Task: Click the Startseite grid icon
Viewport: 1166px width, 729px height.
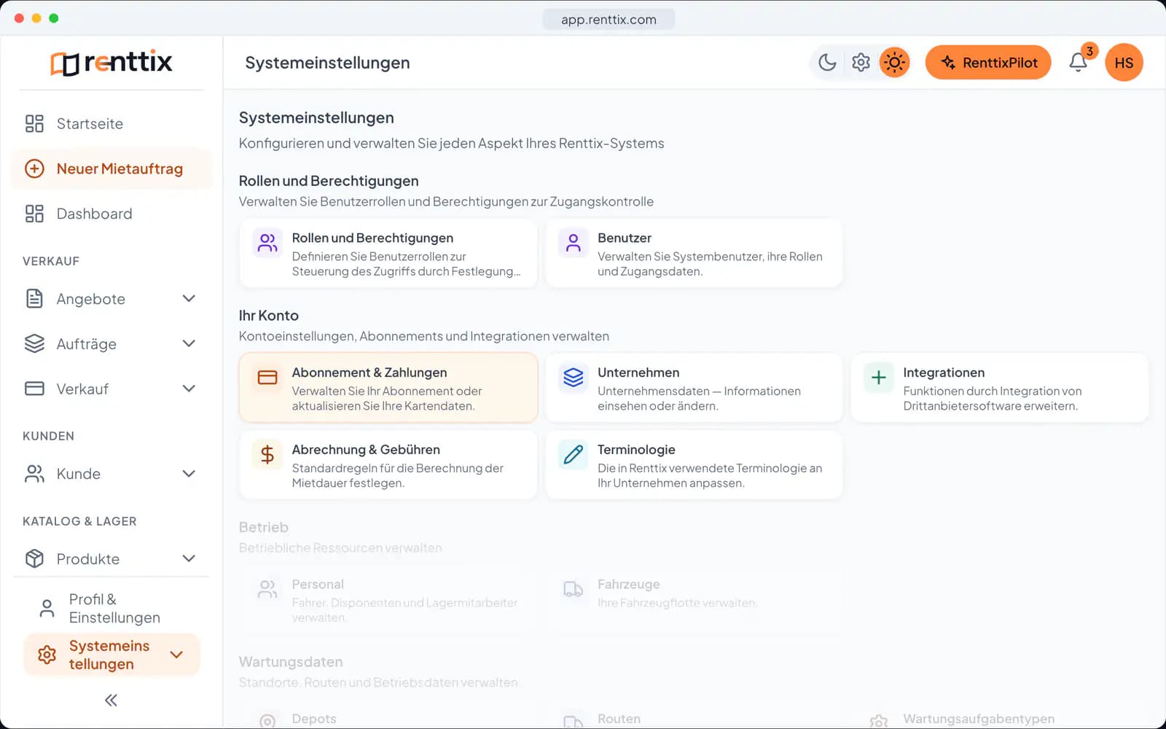Action: click(x=34, y=124)
